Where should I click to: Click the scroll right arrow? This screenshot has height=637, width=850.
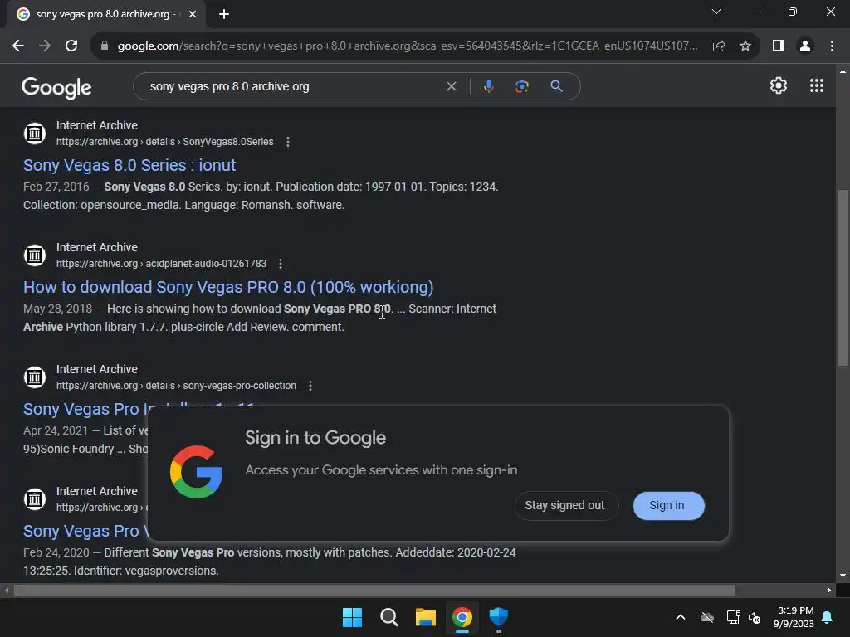click(x=829, y=590)
